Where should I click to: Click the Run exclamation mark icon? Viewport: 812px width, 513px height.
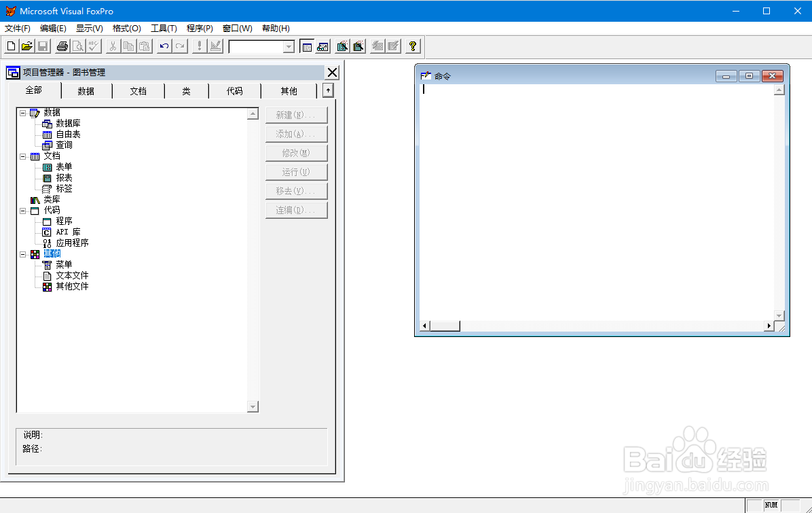point(200,46)
